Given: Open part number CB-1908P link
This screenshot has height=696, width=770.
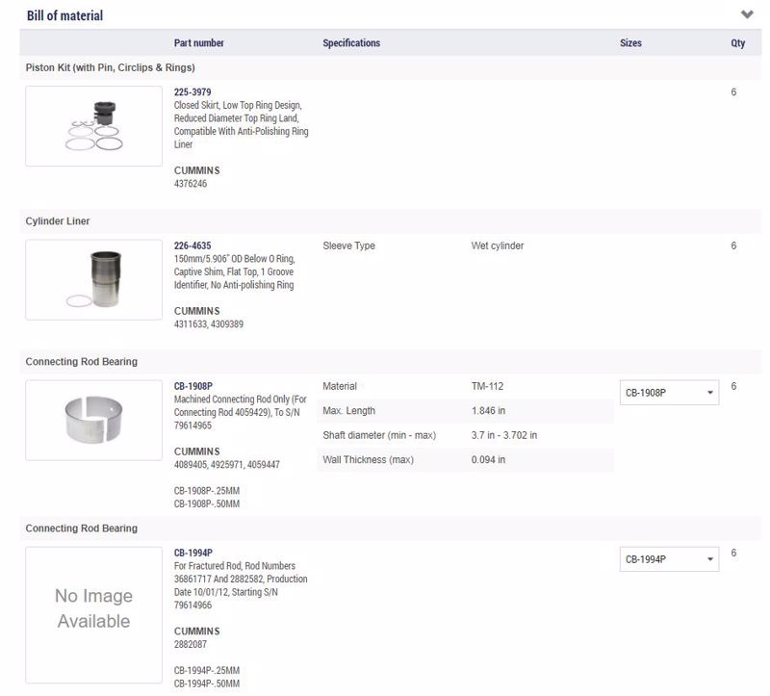Looking at the screenshot, I should [x=193, y=386].
